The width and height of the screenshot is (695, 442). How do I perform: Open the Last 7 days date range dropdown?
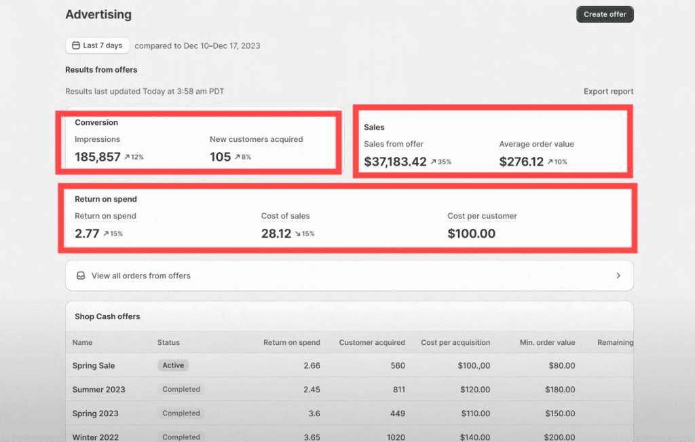coord(98,45)
